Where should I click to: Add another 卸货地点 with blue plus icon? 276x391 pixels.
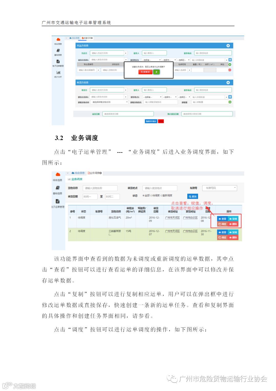point(230,97)
